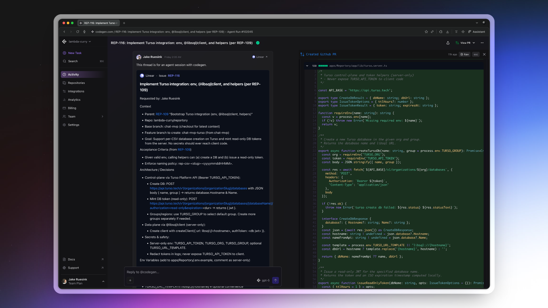The height and width of the screenshot is (308, 548).
Task: View Analytics in the sidebar
Action: point(74,100)
